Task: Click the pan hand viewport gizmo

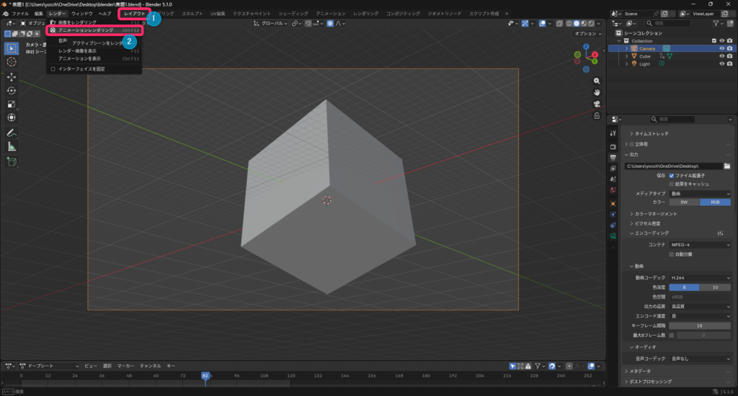Action: [597, 92]
